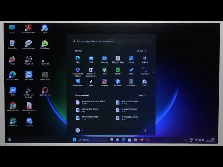This screenshot has height=167, width=223.
Task: Show hidden system tray icons
Action: (x=186, y=140)
